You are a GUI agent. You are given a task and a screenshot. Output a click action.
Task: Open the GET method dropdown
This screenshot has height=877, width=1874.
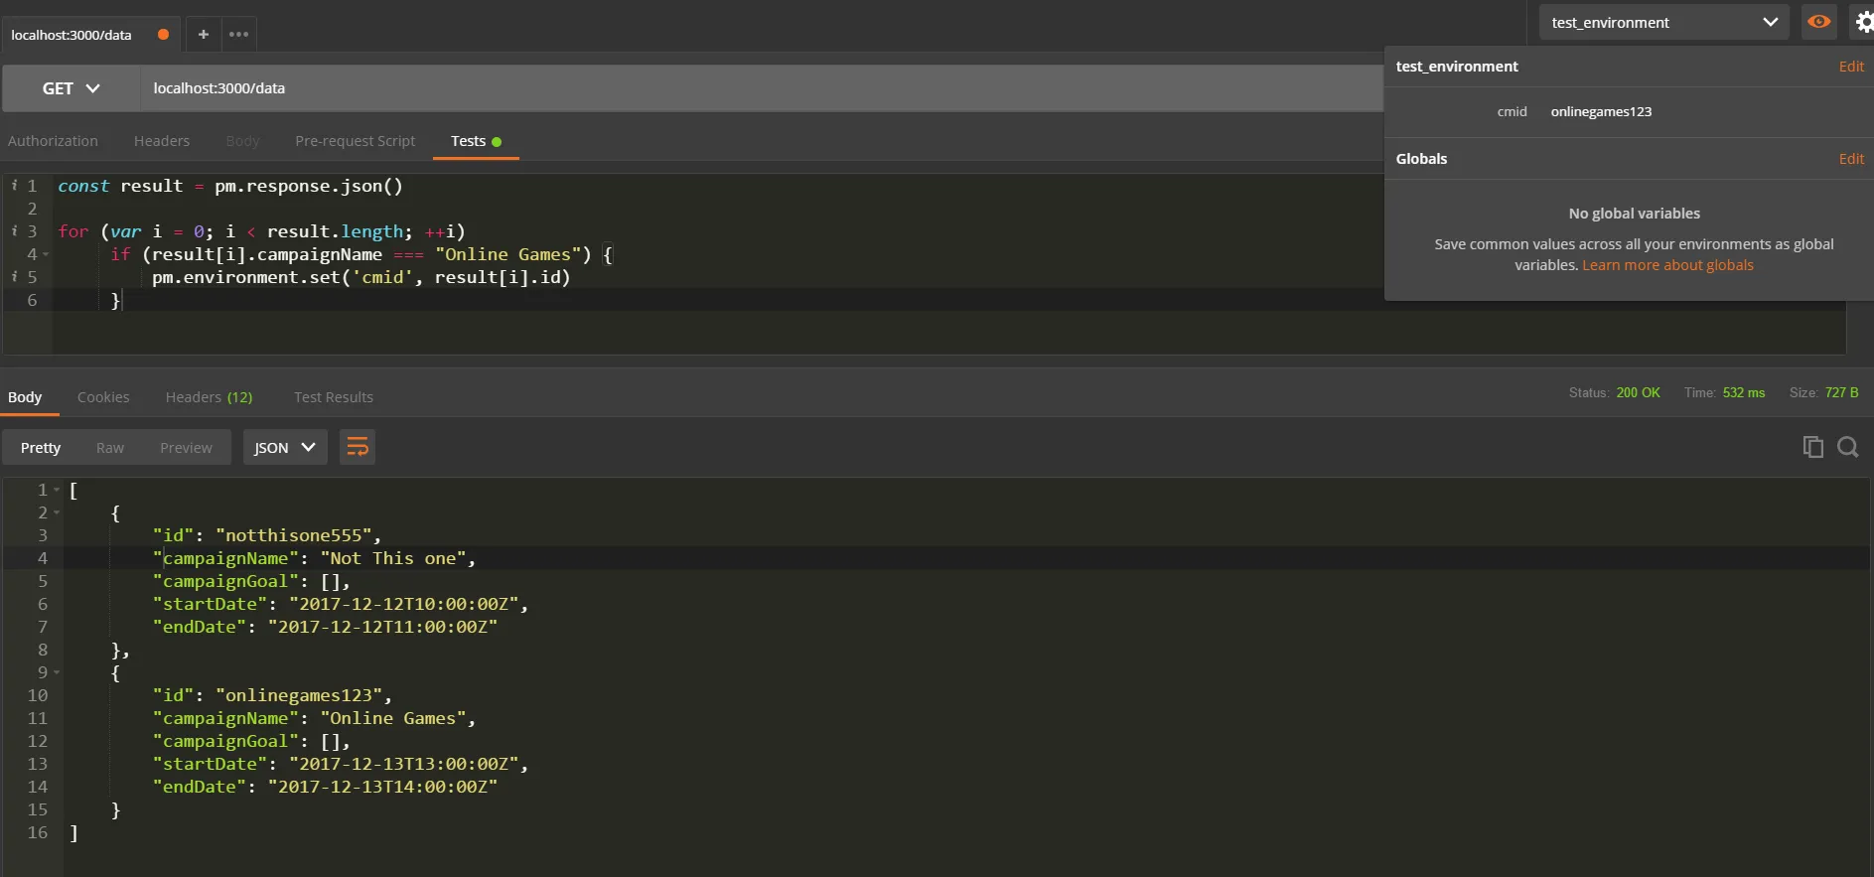tap(71, 88)
